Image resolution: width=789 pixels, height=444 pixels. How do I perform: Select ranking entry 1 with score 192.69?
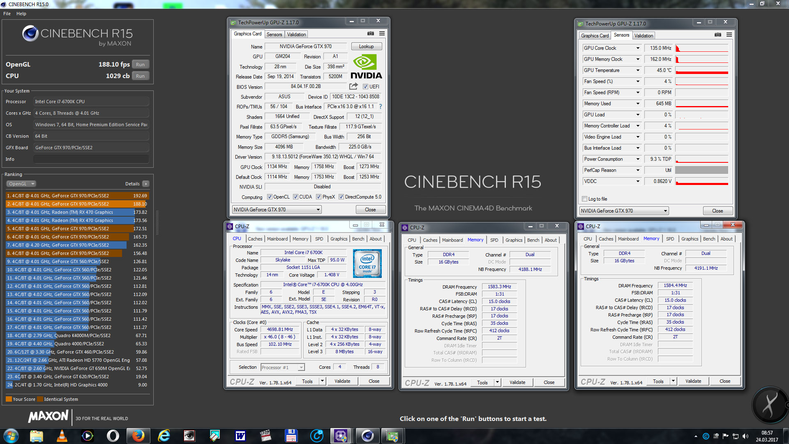[x=77, y=196]
